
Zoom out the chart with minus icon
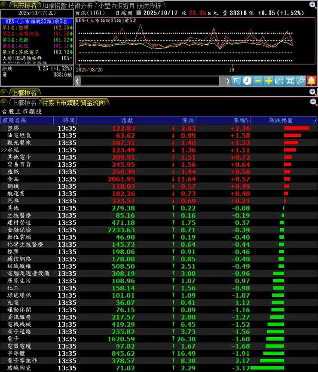pos(258,81)
